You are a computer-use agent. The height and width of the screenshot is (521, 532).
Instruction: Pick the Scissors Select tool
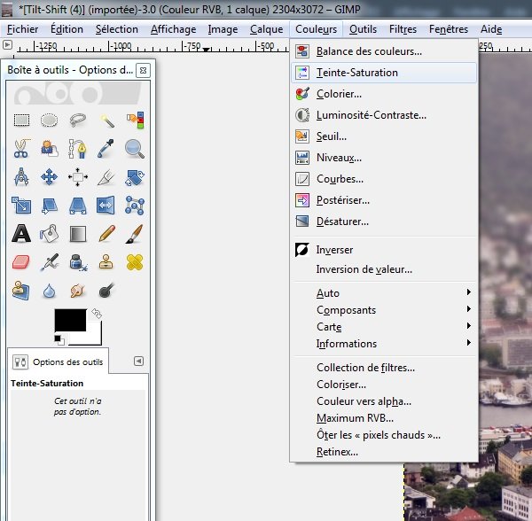click(22, 149)
